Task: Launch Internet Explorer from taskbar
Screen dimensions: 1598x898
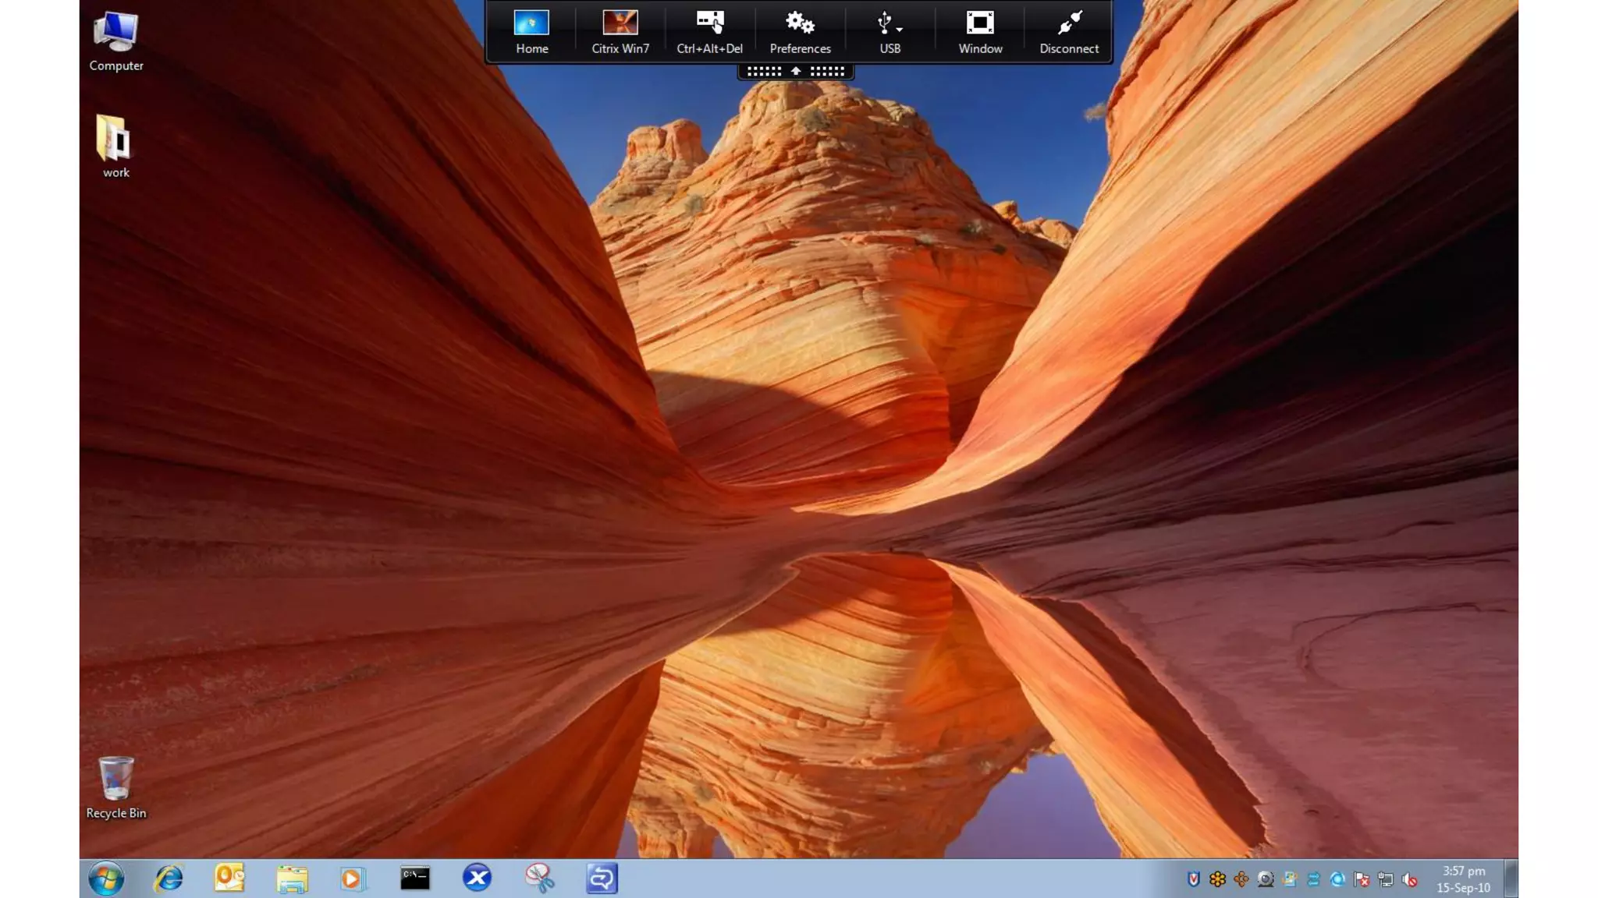Action: click(168, 879)
